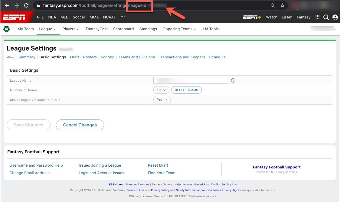Open the user profile icon
The image size is (340, 202).
click(x=335, y=17)
